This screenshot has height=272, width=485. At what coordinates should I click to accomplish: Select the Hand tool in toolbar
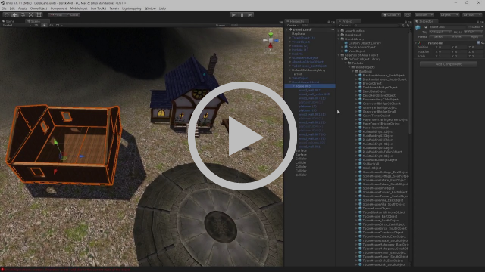coord(7,14)
